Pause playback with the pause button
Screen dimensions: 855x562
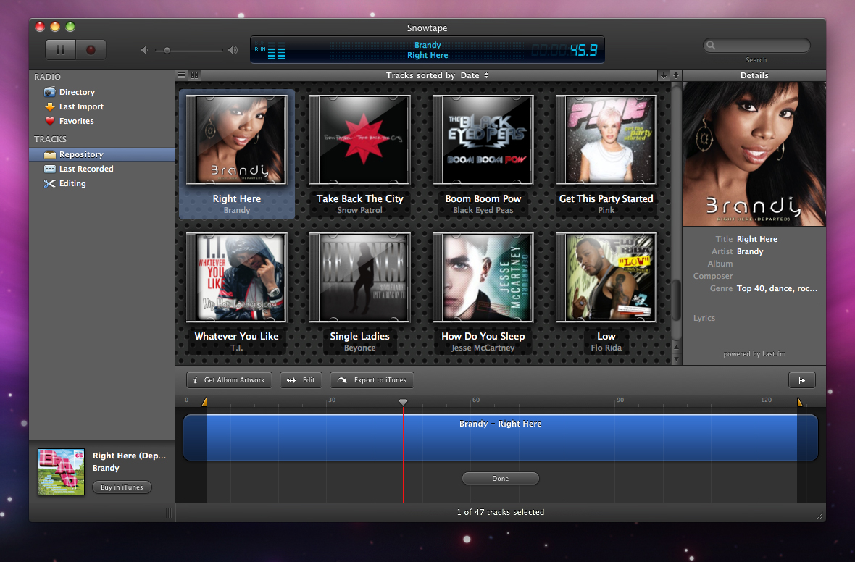click(x=61, y=49)
